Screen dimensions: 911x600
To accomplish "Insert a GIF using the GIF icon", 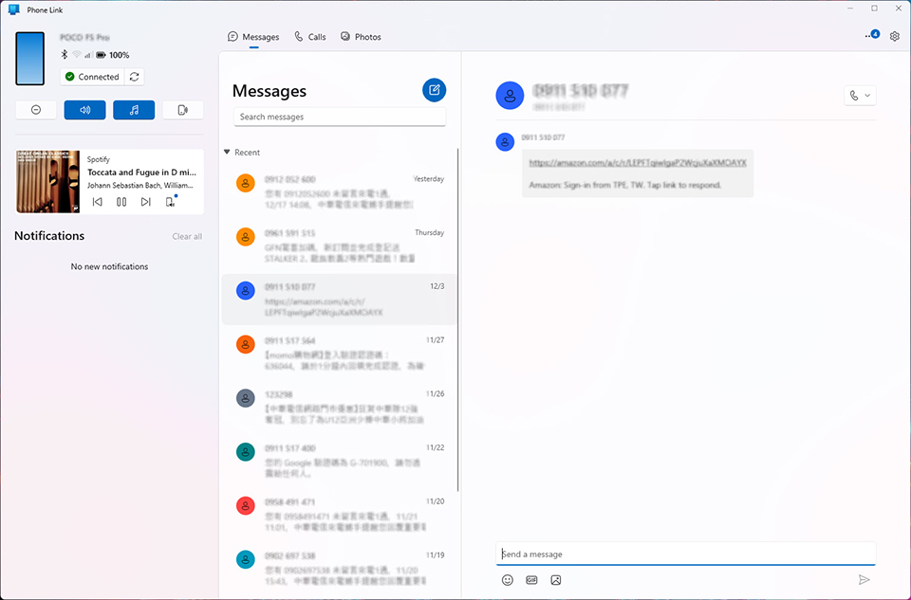I will pos(531,579).
